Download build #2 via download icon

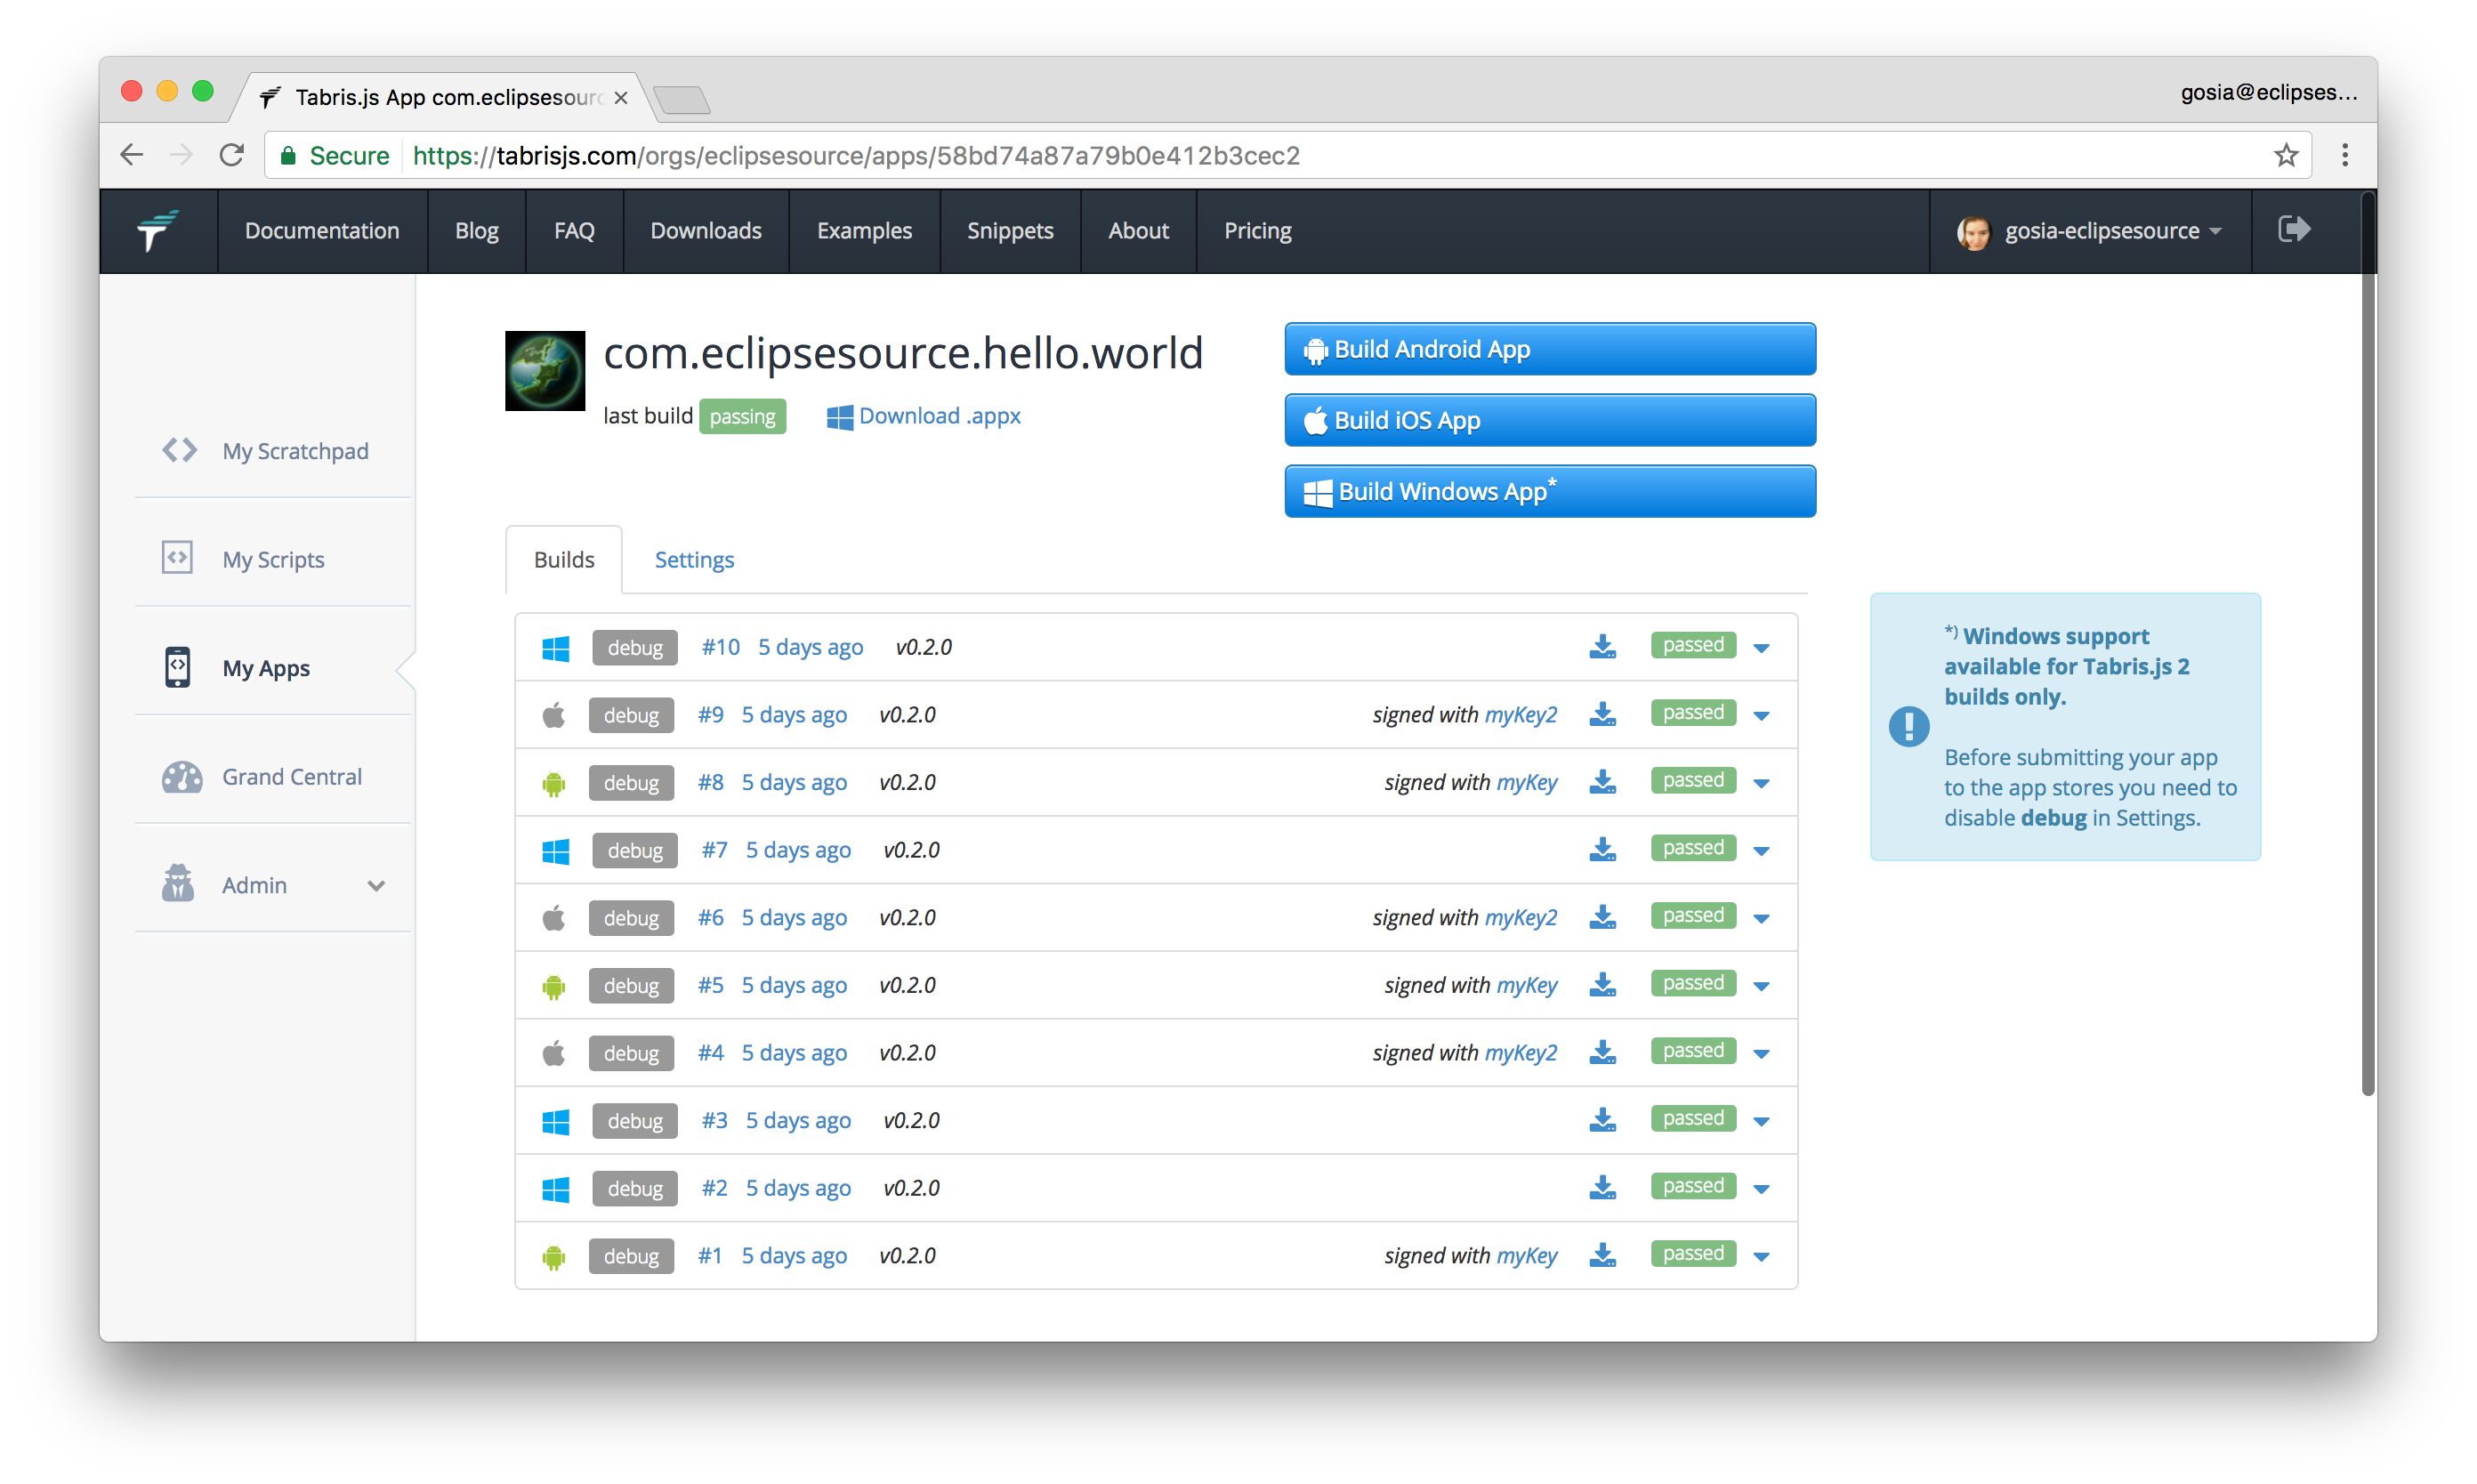(x=1602, y=1187)
